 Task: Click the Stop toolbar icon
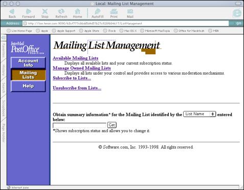45,12
